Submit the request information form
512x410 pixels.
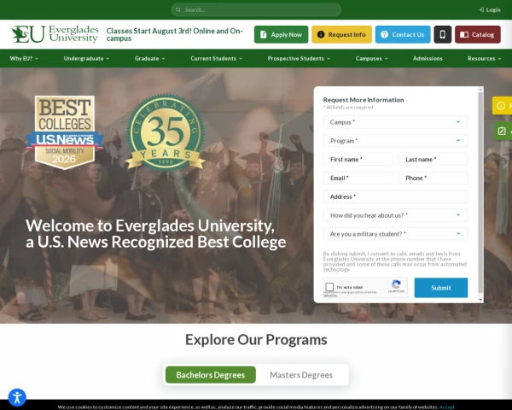[441, 288]
